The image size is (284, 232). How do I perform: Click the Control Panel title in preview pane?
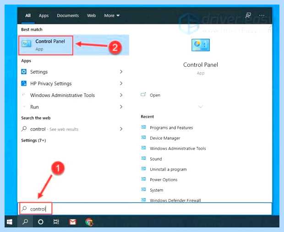coord(201,65)
